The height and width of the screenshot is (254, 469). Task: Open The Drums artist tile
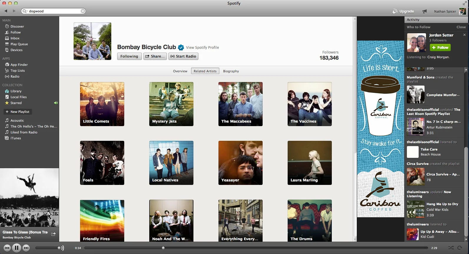coord(310,221)
